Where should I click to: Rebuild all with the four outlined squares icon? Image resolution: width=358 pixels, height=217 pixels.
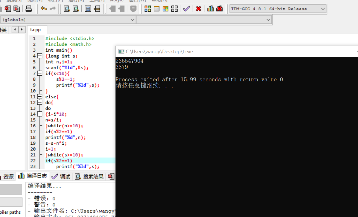174,9
